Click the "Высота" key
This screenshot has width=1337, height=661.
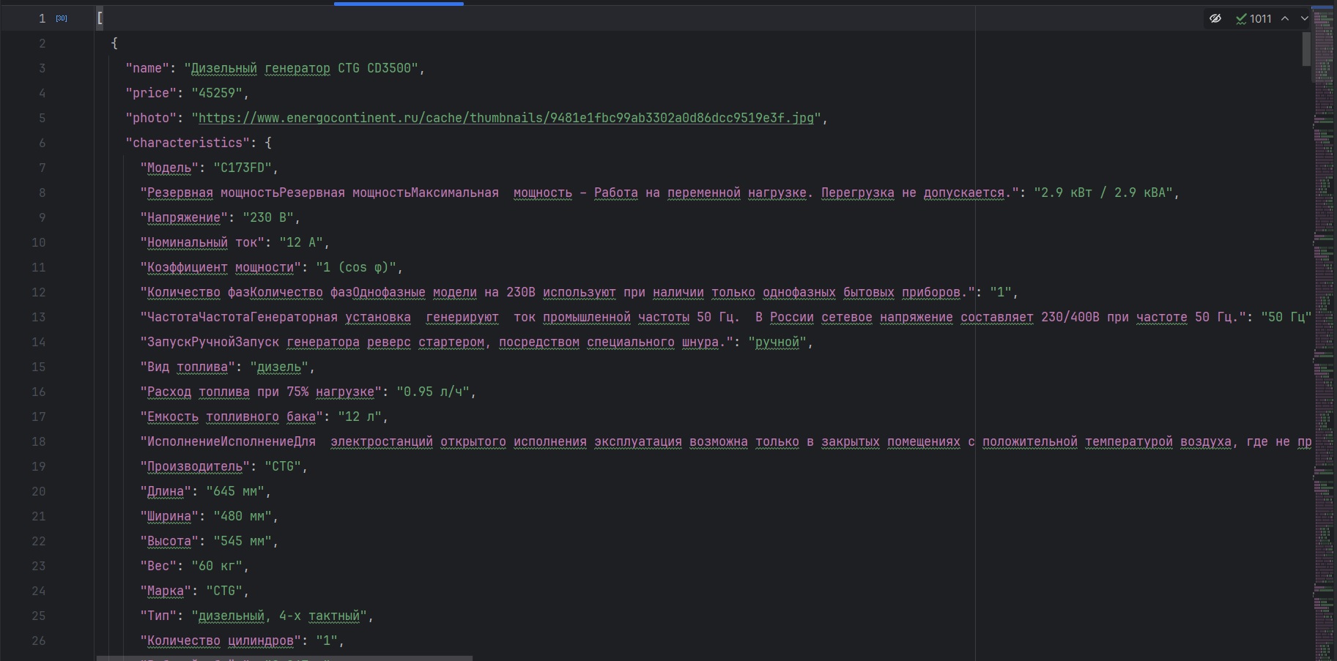(x=169, y=541)
